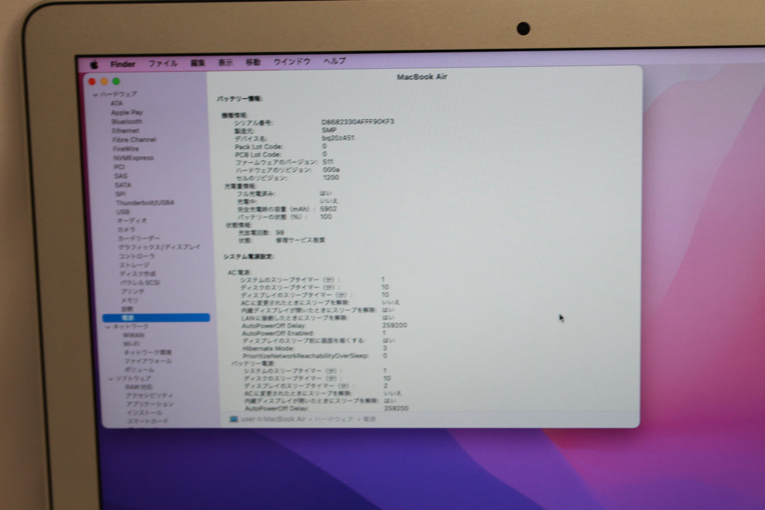Select パラレルSCSI in the sidebar

click(x=140, y=283)
